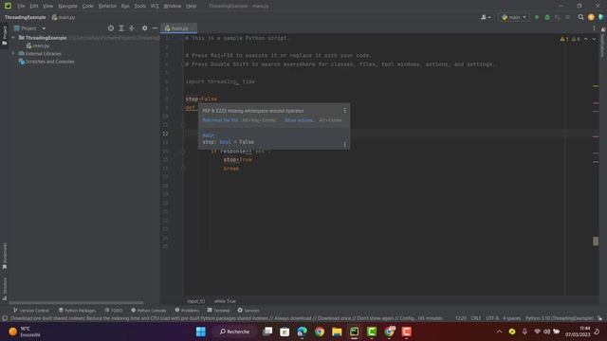Open PyCharm icon in Windows taskbar
607x341 pixels.
(354, 332)
